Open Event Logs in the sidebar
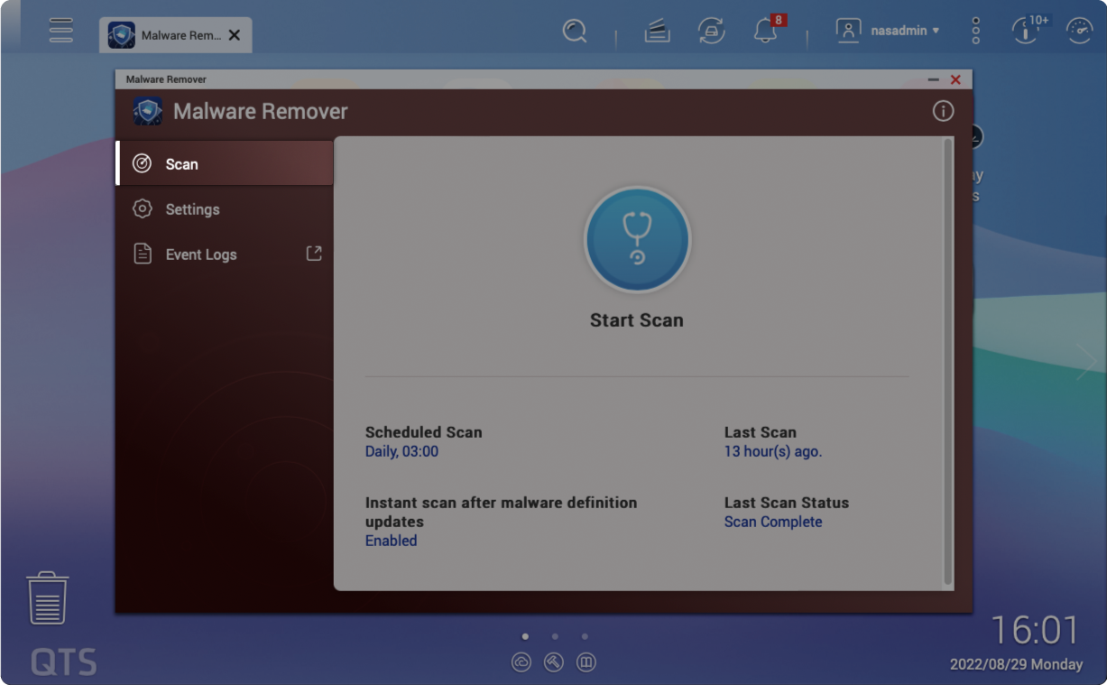Viewport: 1107px width, 685px height. [x=225, y=254]
